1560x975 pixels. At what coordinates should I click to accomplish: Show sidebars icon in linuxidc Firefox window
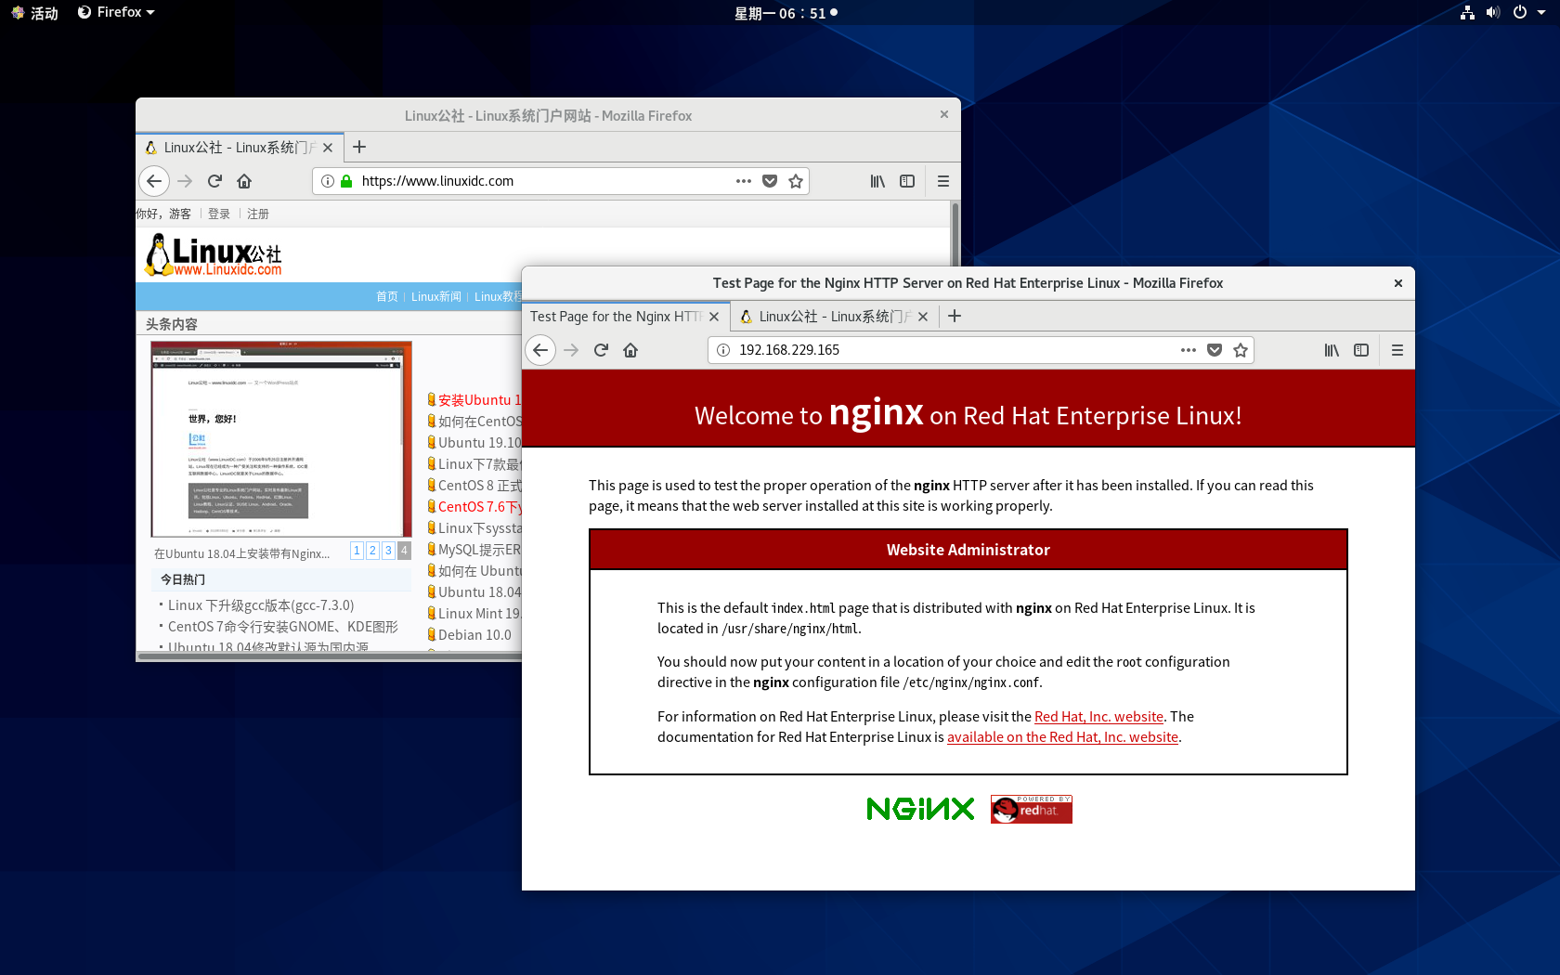907,181
